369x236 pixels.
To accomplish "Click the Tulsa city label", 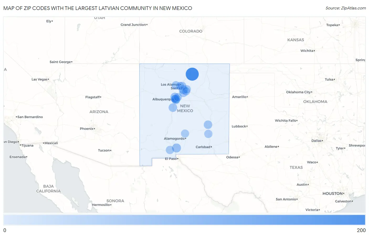I will coord(329,79).
